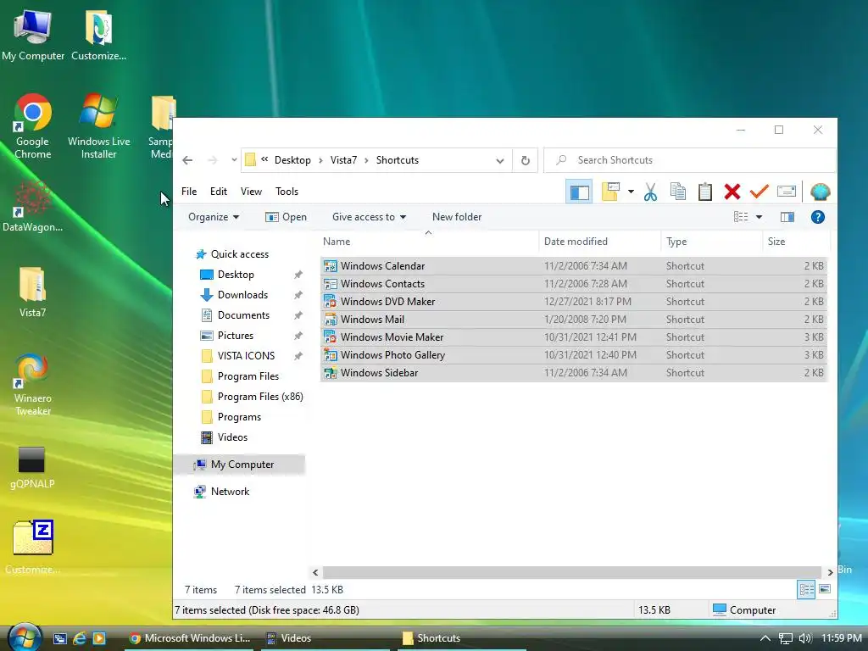
Task: Select Windows Mail shortcut
Action: click(x=574, y=320)
